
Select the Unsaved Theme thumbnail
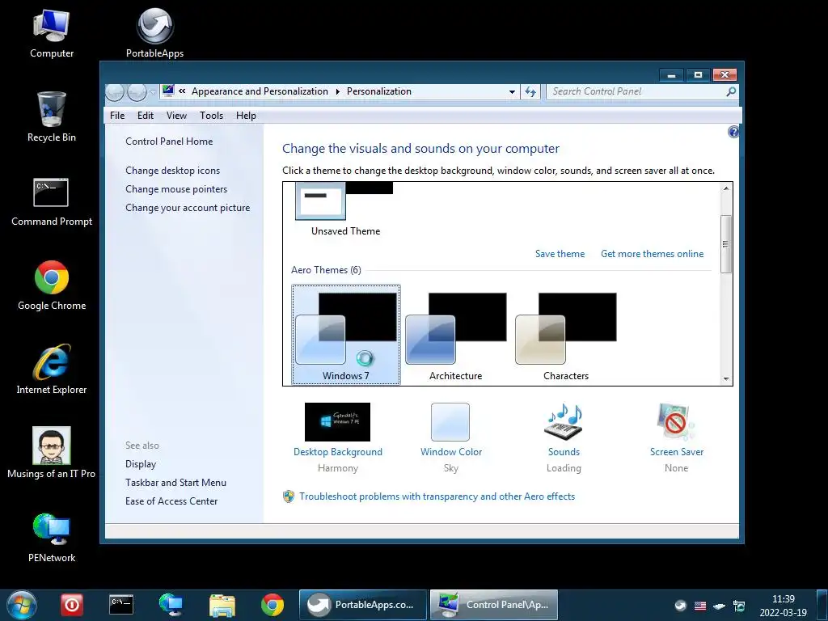pyautogui.click(x=345, y=209)
